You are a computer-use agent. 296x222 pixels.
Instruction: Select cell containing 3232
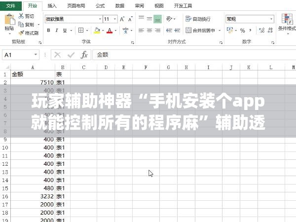pos(33,196)
